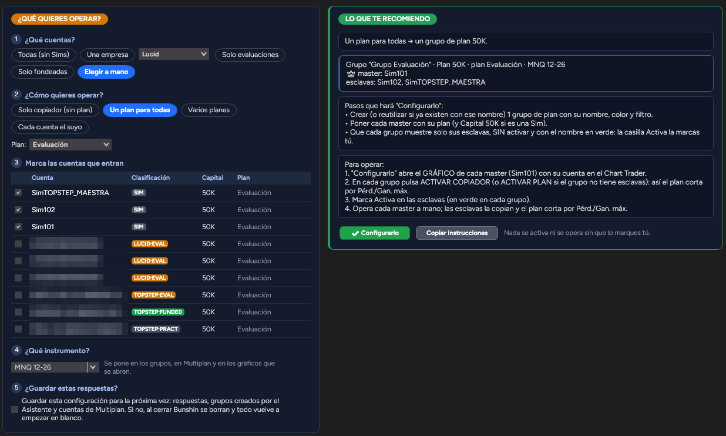Viewport: 726px width, 436px height.
Task: Click the Cuenta column header
Action: click(42, 177)
